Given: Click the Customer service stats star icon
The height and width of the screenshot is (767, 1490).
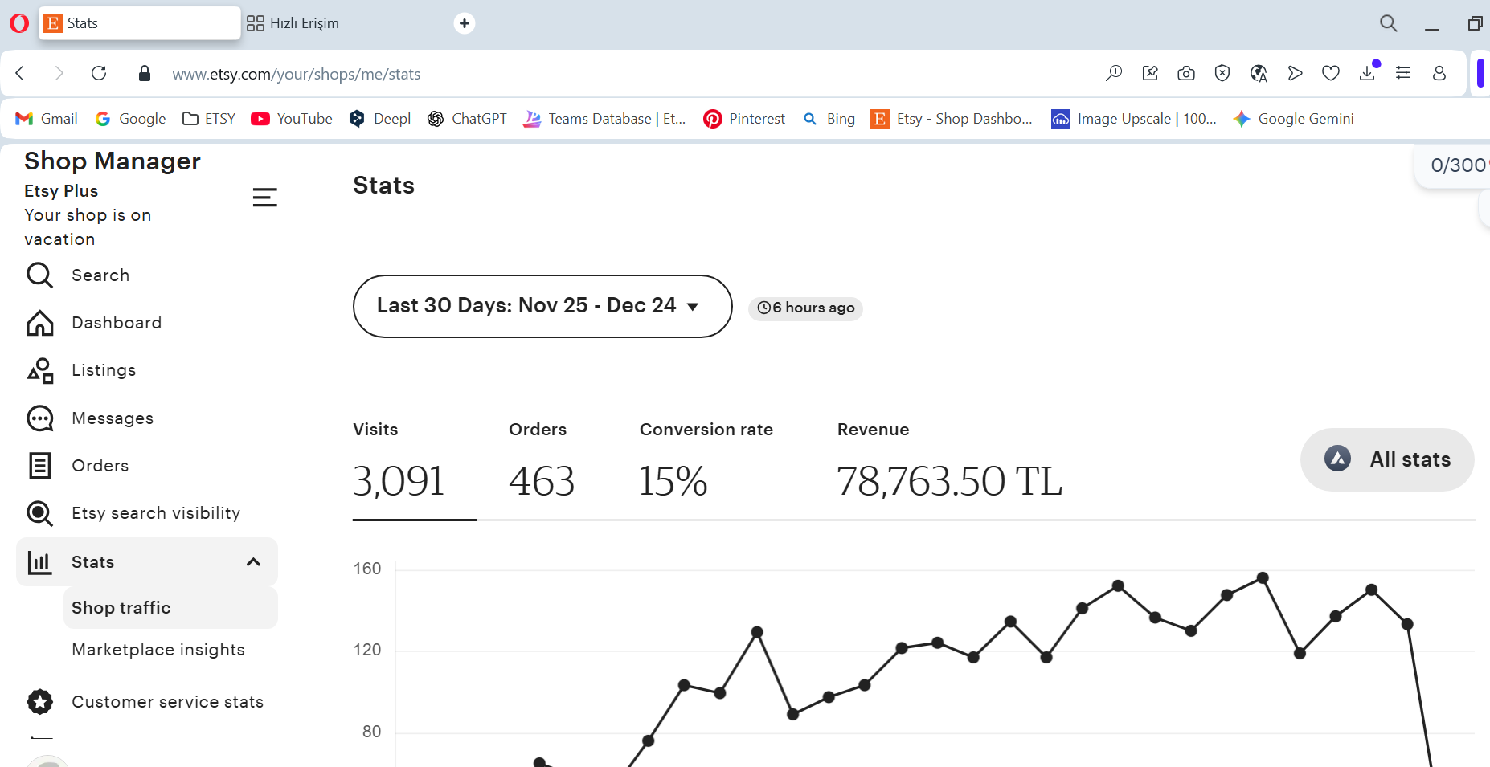Looking at the screenshot, I should [x=39, y=702].
